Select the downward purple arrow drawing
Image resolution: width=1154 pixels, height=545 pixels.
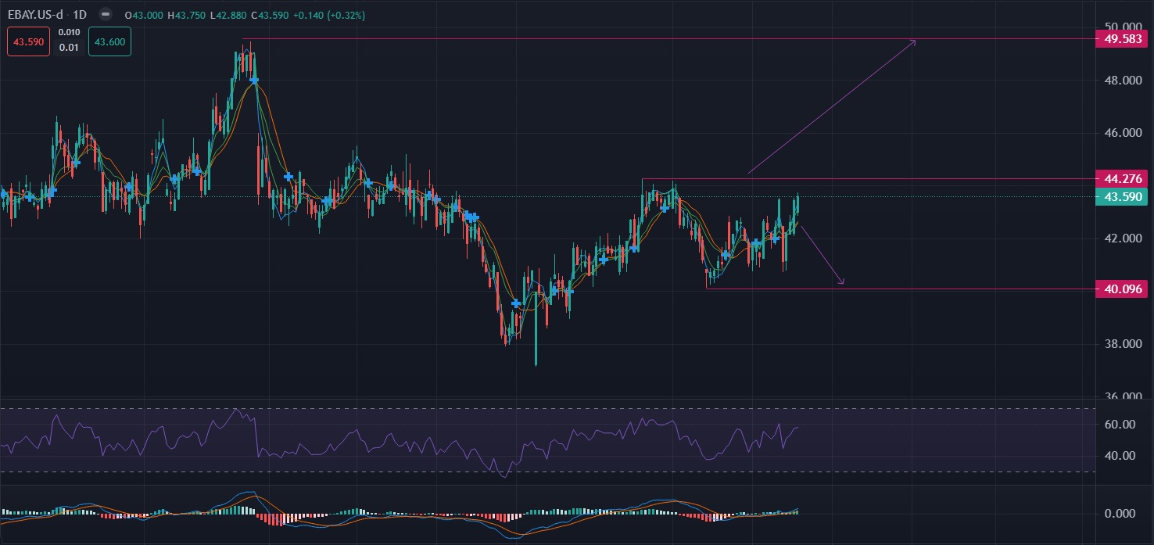[x=822, y=255]
